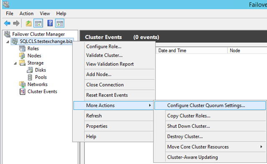Image resolution: width=267 pixels, height=164 pixels.
Task: Select View Validation Report menu entry
Action: [114, 64]
